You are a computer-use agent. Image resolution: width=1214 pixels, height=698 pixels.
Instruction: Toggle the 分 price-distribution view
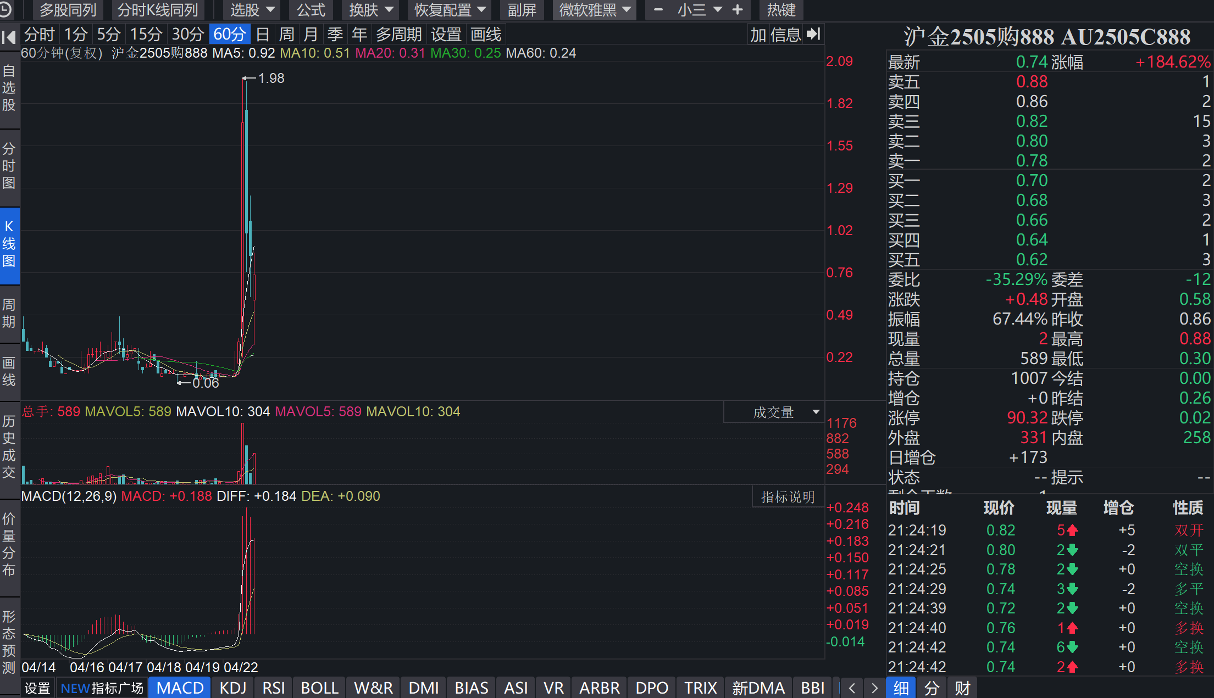[x=932, y=688]
